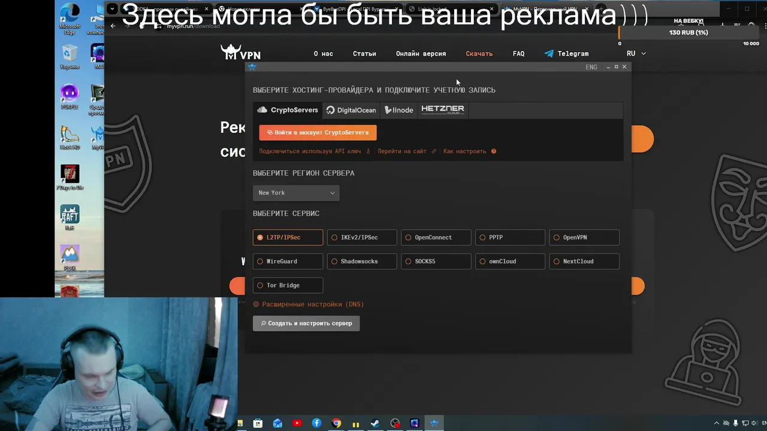Open Google Chrome from the taskbar
Screen dimensions: 767x431
click(336, 423)
